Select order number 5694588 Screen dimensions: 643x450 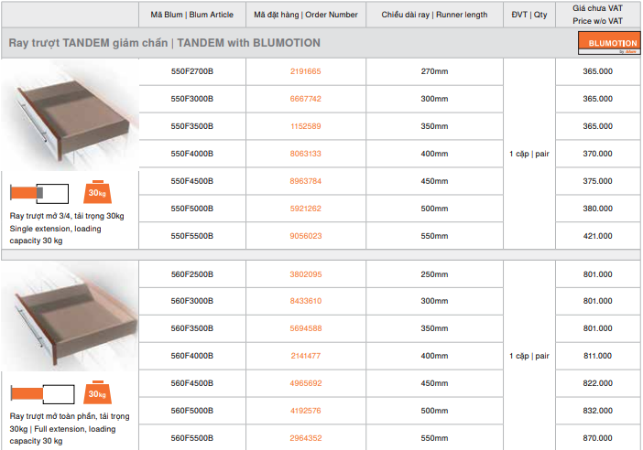(x=306, y=328)
